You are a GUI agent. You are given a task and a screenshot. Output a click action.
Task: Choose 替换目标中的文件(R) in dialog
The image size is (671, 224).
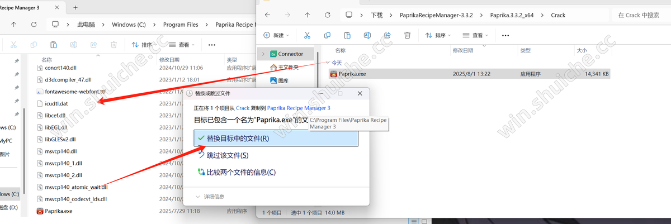[x=276, y=138]
